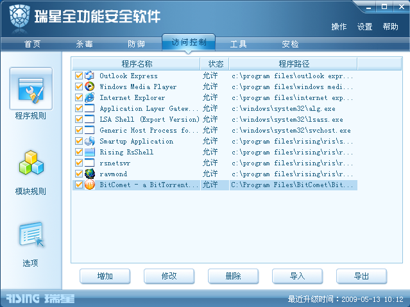This screenshot has height=307, width=410.
Task: Click the 增加 add button
Action: click(105, 276)
